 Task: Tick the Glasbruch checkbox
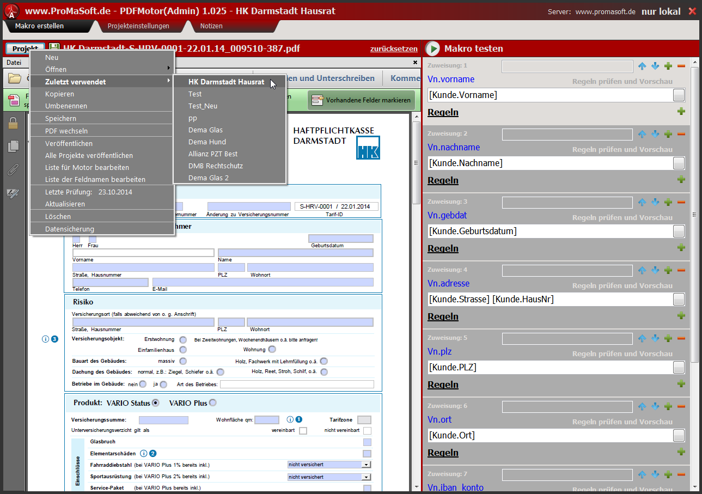(367, 442)
